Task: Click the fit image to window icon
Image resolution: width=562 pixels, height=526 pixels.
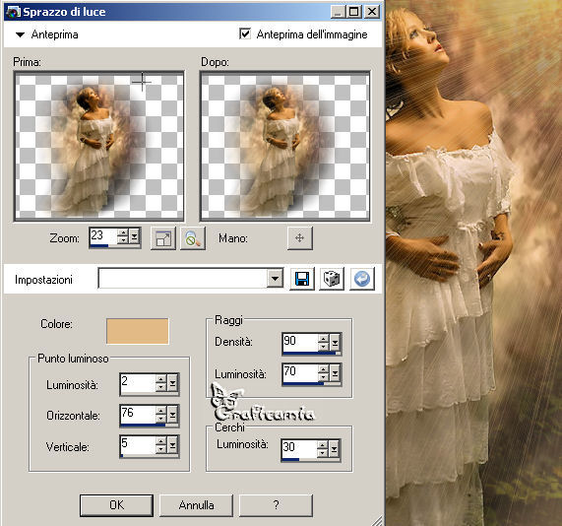Action: point(163,238)
